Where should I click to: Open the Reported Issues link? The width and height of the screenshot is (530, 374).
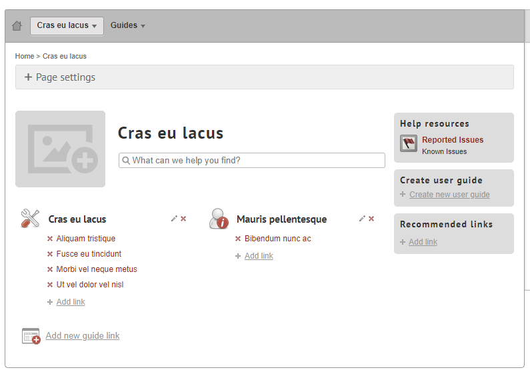[x=453, y=140]
